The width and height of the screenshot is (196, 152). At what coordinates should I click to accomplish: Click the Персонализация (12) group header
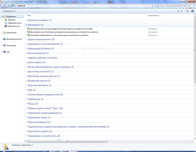(39, 122)
